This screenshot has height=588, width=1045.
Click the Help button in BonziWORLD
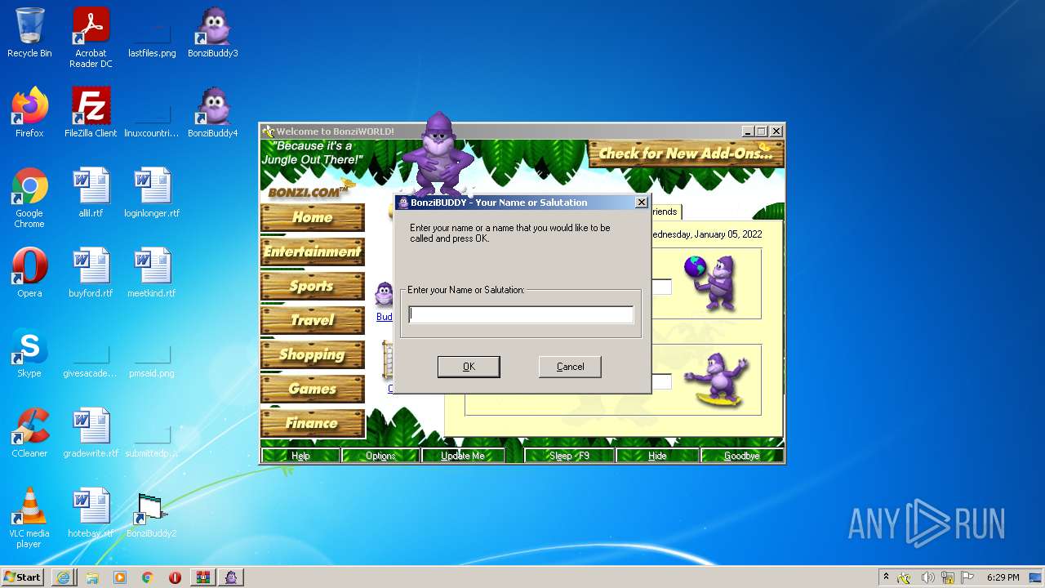pos(300,456)
